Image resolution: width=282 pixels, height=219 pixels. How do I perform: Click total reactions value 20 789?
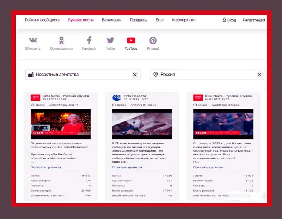(x=86, y=190)
